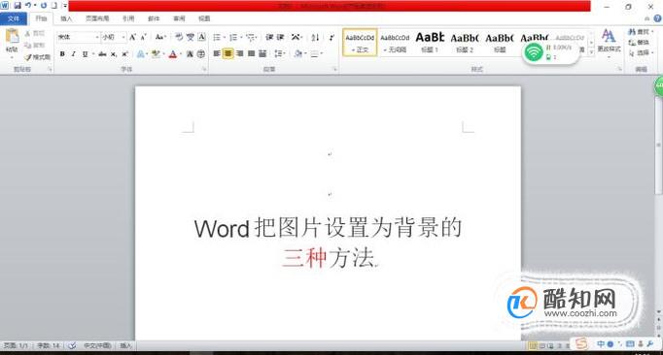This screenshot has height=355, width=663.
Task: Click the Paste icon in the clipboard group
Action: [x=12, y=41]
